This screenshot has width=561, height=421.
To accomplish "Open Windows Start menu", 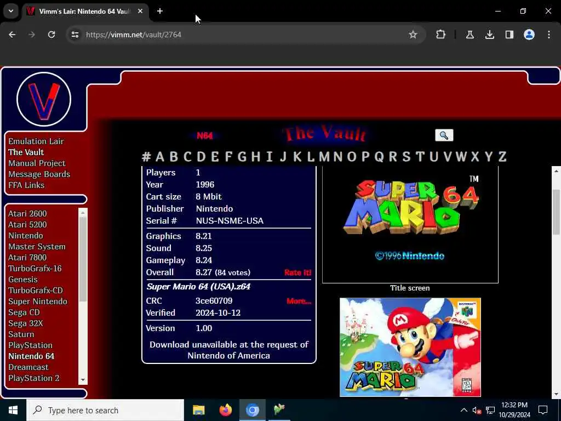I will 13,410.
